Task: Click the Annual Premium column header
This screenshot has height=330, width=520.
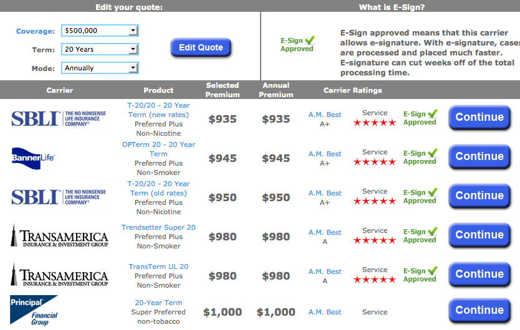Action: point(276,90)
